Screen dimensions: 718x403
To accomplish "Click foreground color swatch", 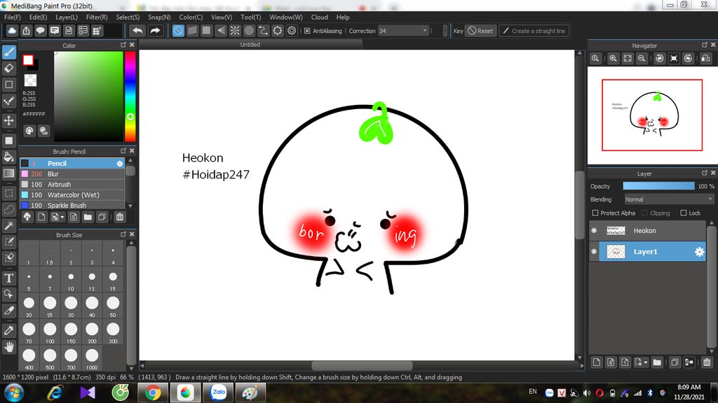I will click(x=28, y=60).
